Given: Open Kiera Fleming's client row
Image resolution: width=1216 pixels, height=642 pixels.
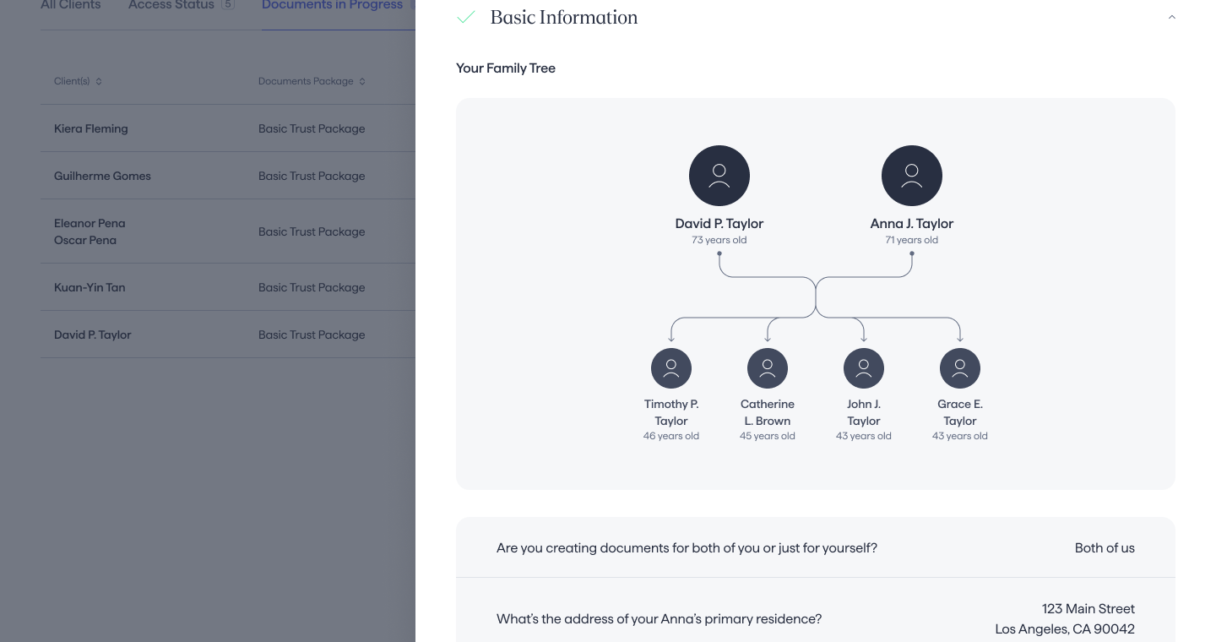Looking at the screenshot, I should tap(91, 128).
